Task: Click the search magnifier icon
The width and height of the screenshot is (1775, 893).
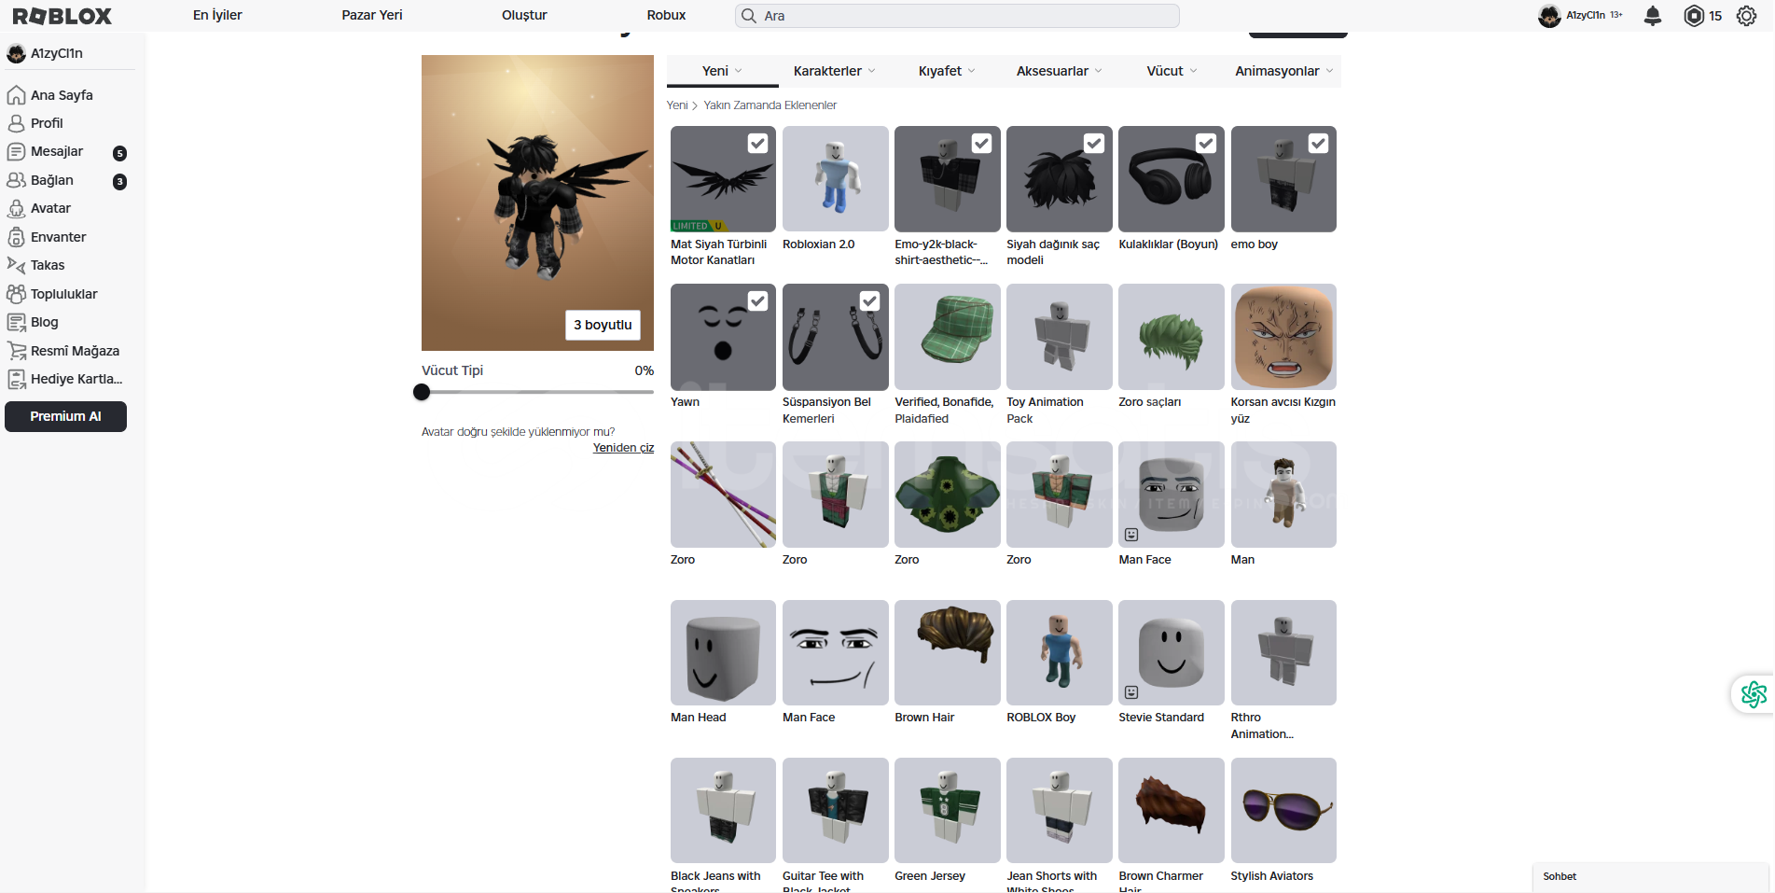Action: click(748, 16)
